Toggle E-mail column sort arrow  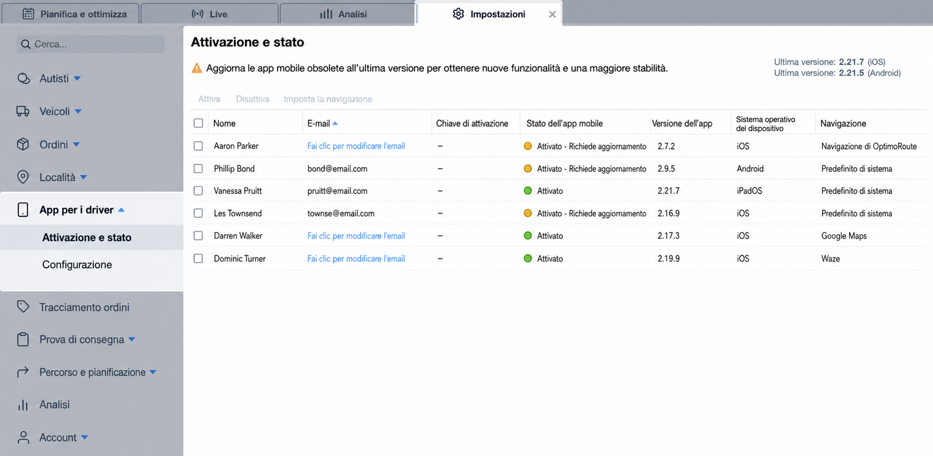(335, 123)
